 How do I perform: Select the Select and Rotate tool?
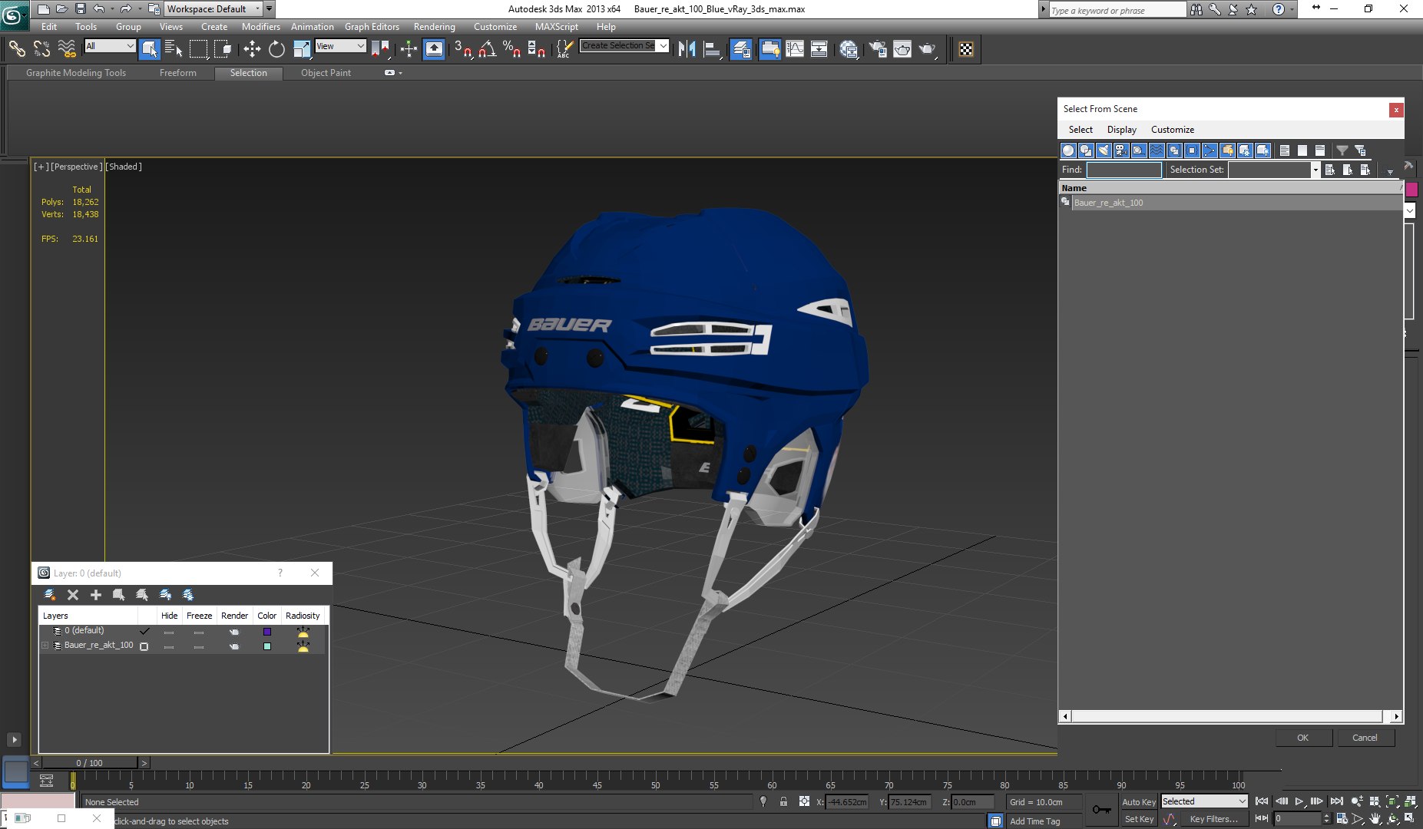click(x=276, y=49)
